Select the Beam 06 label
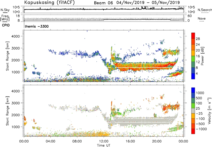The width and height of the screenshot is (212, 147). [x=103, y=3]
